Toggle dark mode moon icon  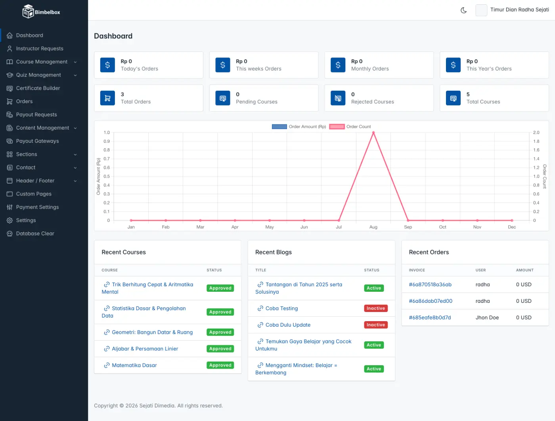[x=463, y=10]
